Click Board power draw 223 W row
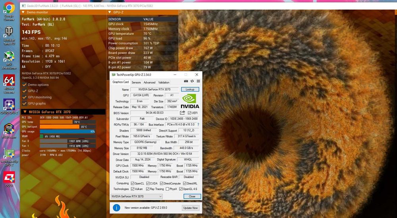Screen dimensions: 397x218 point(142,53)
